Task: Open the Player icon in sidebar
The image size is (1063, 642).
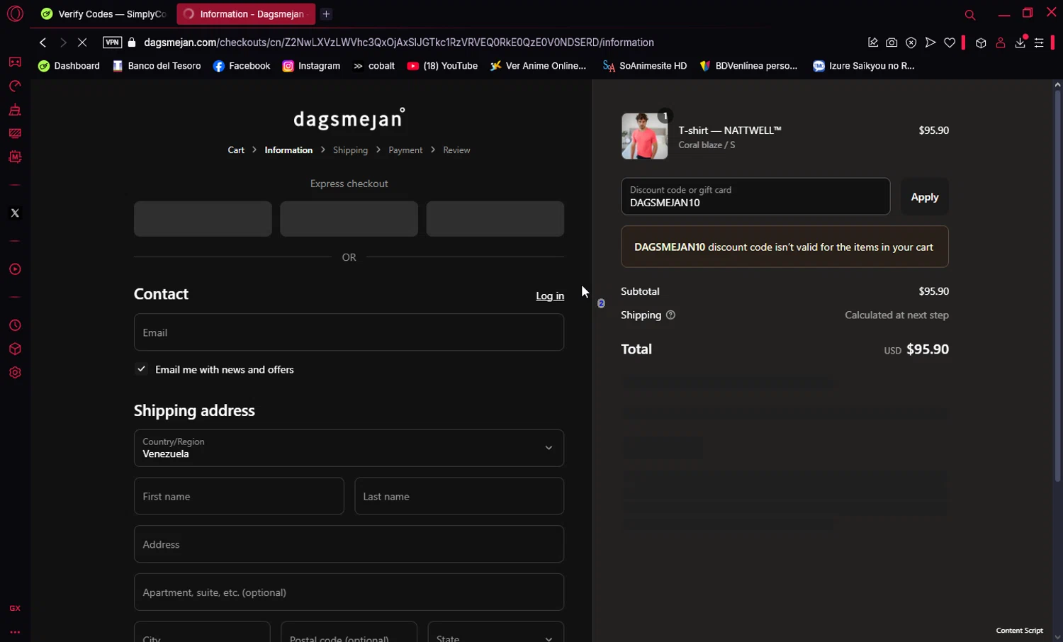Action: [x=15, y=269]
